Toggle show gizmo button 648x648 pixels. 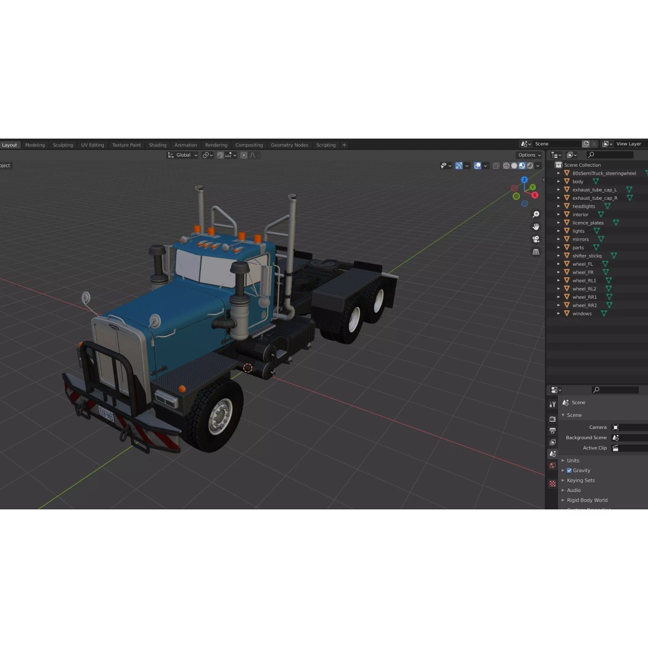click(x=459, y=166)
